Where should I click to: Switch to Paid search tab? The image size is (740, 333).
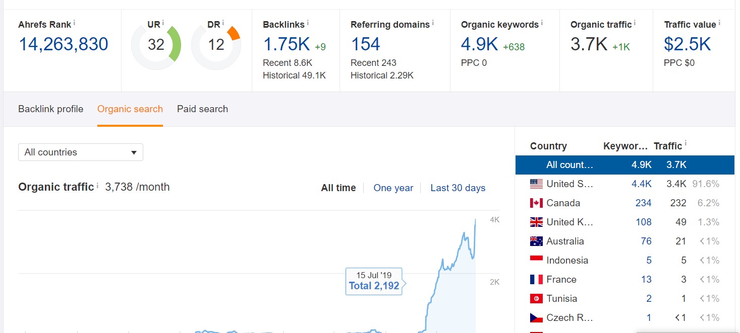point(202,109)
